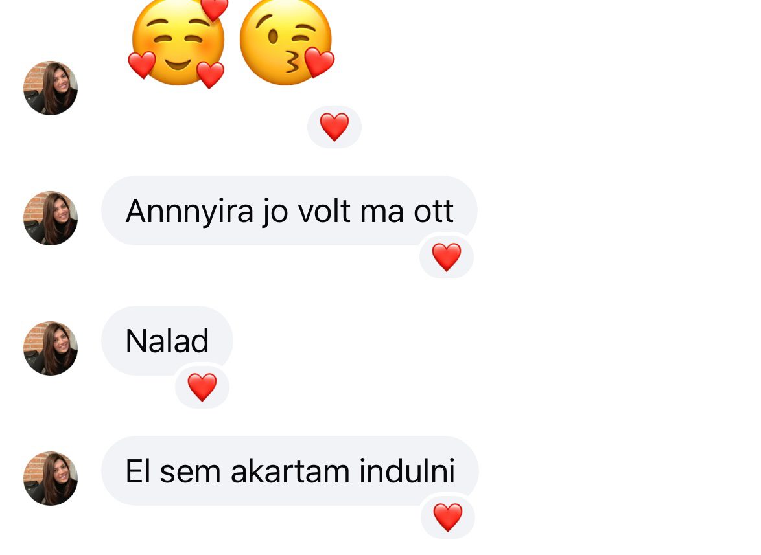Open heart reaction below the emoji message
This screenshot has height=555, width=761.
pyautogui.click(x=334, y=127)
